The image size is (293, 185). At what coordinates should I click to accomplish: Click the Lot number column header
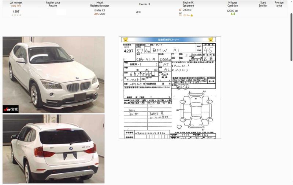click(x=16, y=3)
